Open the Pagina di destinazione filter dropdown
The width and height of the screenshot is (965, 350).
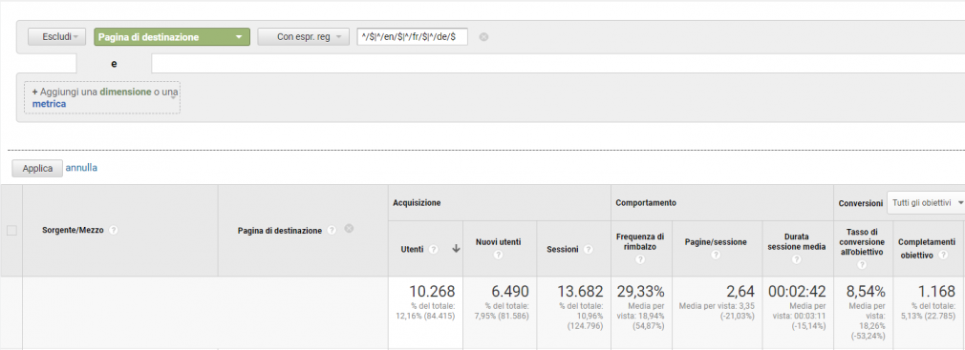[x=172, y=37]
